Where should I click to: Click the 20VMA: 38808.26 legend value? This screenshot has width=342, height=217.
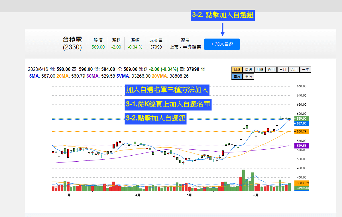170,76
